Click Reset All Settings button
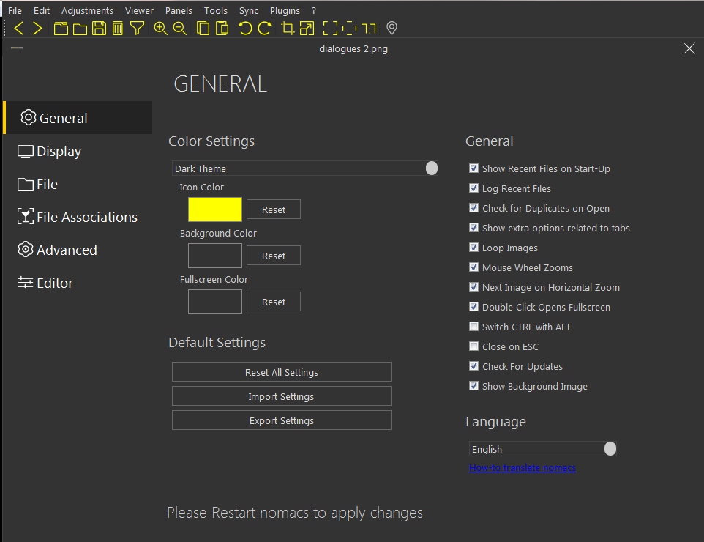Image resolution: width=704 pixels, height=542 pixels. (282, 371)
